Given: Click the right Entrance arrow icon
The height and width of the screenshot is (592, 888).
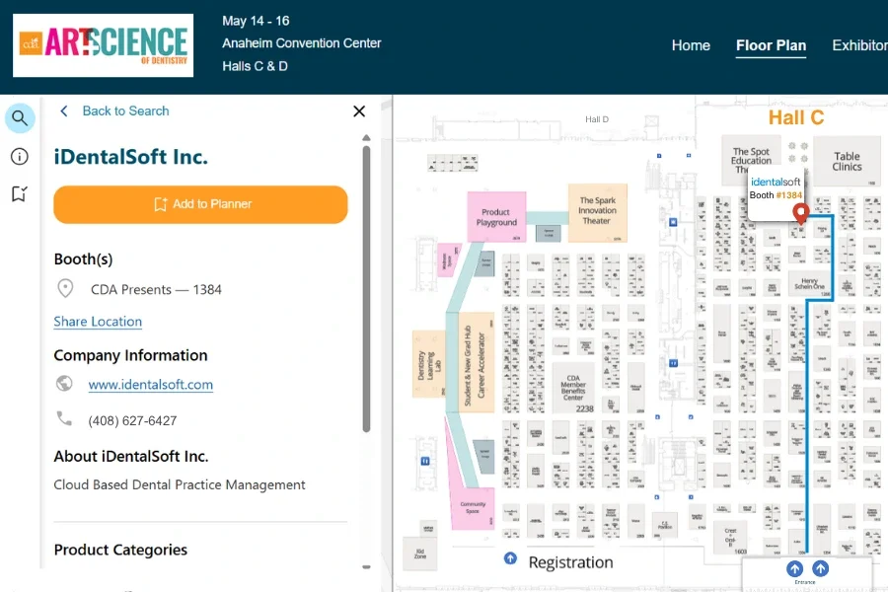Looking at the screenshot, I should 821,568.
